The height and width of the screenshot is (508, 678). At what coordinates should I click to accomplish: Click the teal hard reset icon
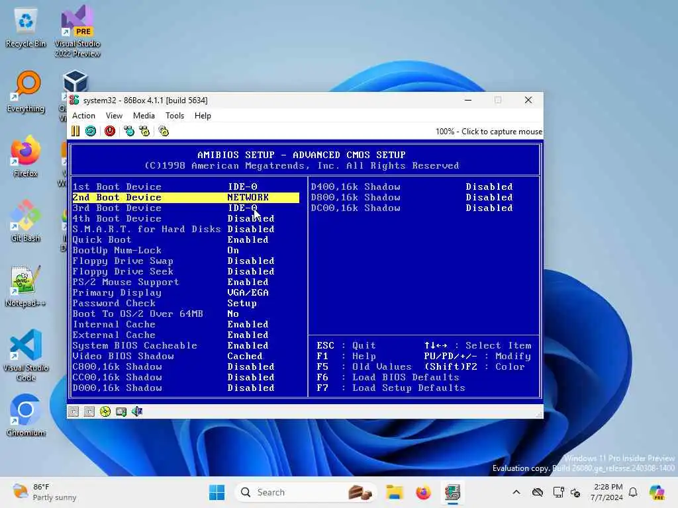click(x=90, y=132)
